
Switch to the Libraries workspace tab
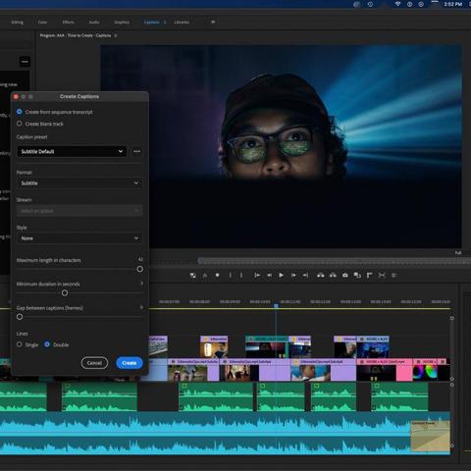182,22
